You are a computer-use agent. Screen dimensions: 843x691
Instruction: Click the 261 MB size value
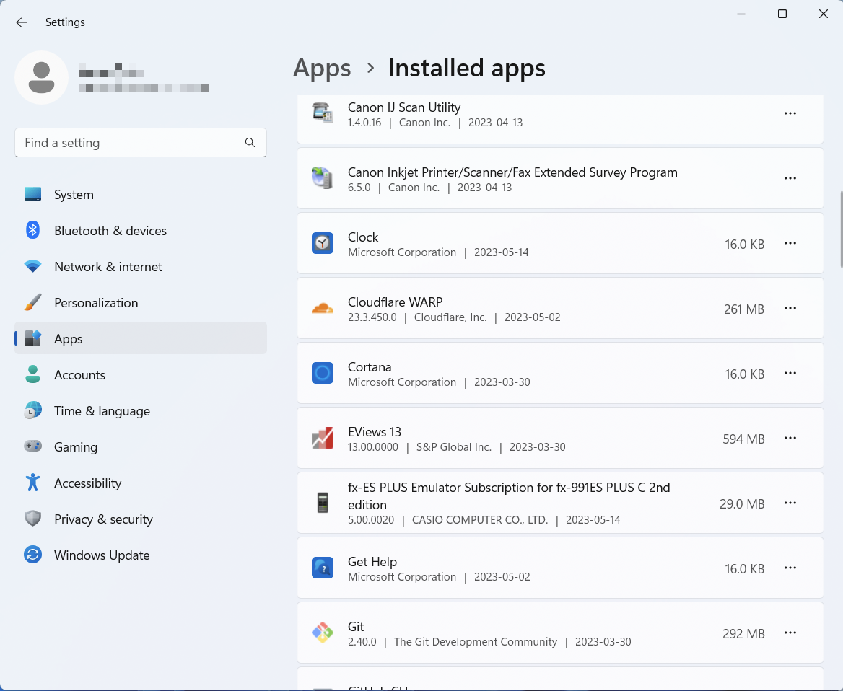coord(744,309)
